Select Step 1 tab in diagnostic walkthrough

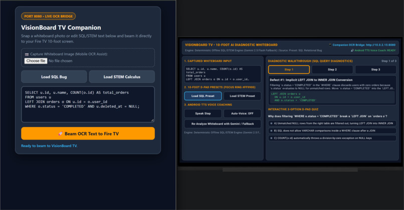289,69
